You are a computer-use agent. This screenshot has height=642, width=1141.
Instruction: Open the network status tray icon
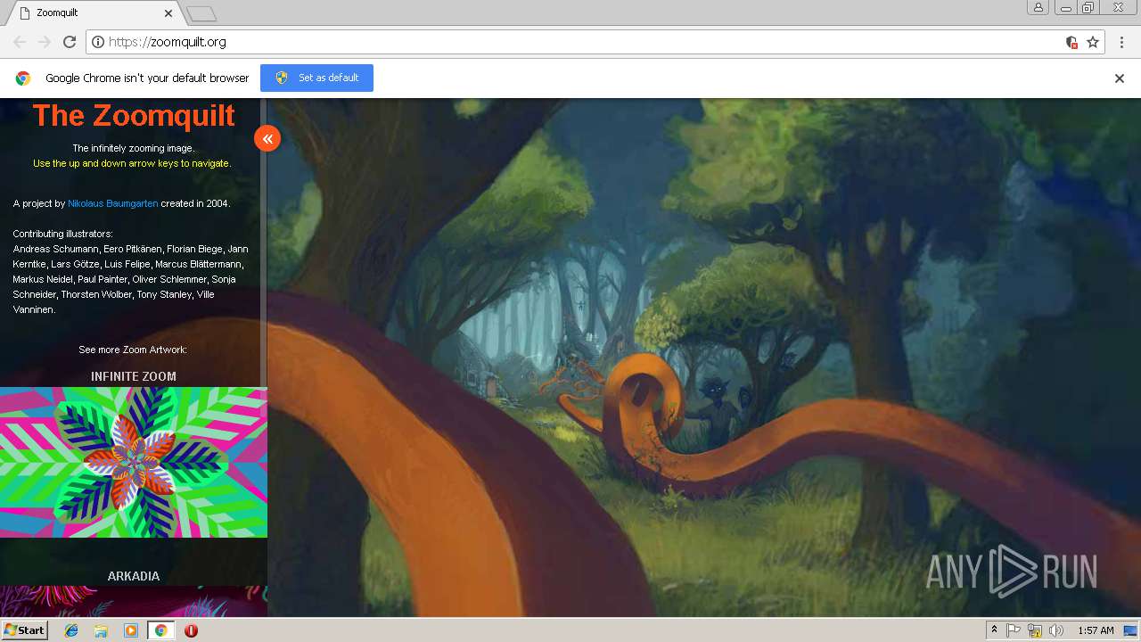tap(1035, 630)
